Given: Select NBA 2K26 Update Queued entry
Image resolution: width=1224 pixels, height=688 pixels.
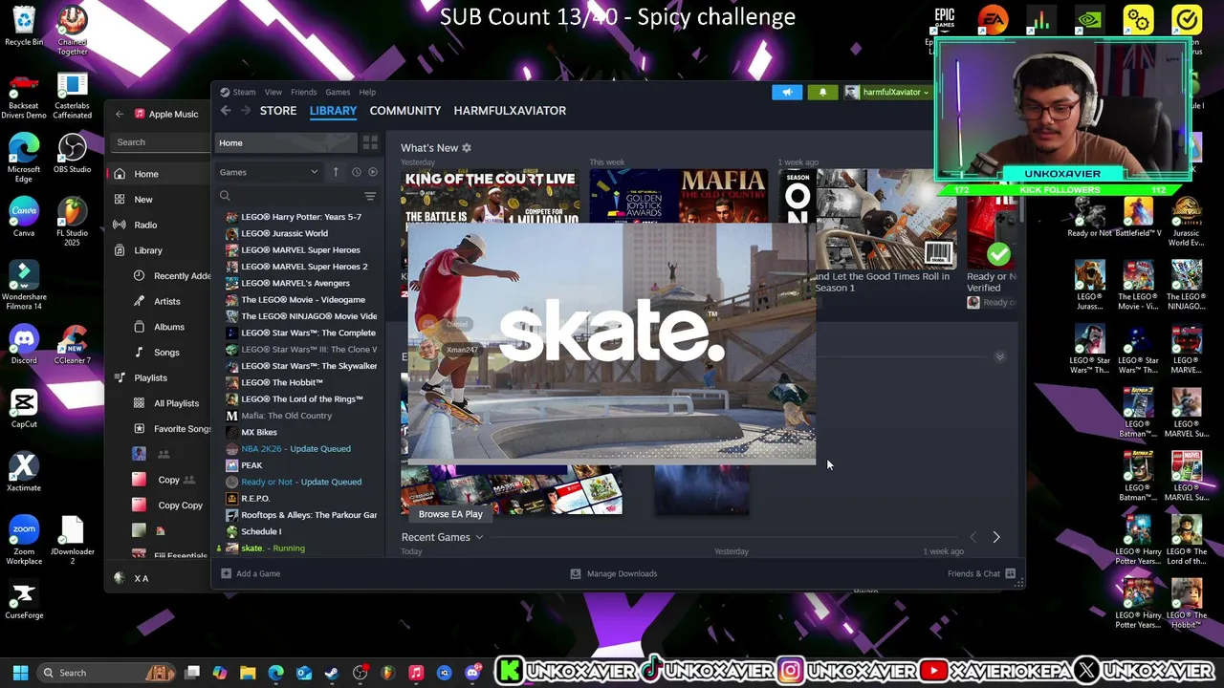Looking at the screenshot, I should click(x=295, y=449).
